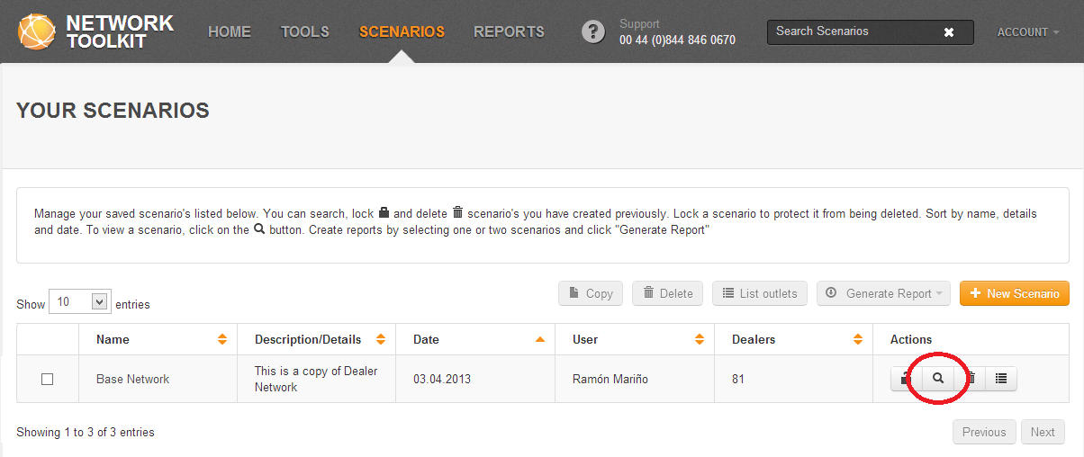Screen dimensions: 1084x457
Task: Tick the Base Network row checkbox
Action: [48, 380]
